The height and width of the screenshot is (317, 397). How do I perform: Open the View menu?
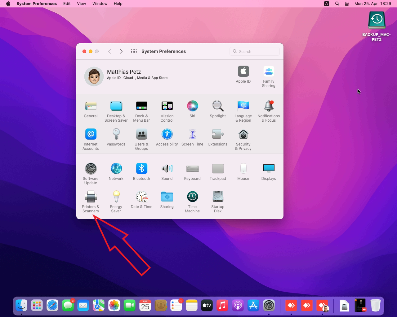point(81,4)
